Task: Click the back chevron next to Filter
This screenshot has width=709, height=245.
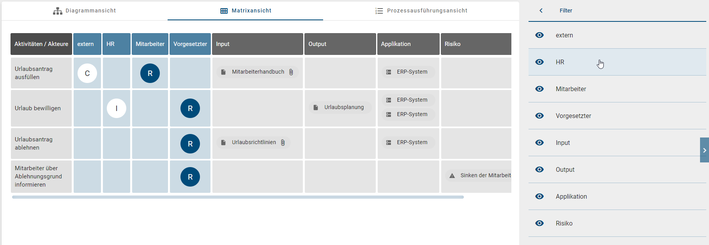Action: pos(541,11)
